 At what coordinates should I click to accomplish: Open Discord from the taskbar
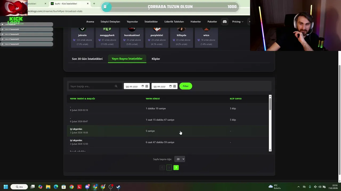click(x=87, y=187)
